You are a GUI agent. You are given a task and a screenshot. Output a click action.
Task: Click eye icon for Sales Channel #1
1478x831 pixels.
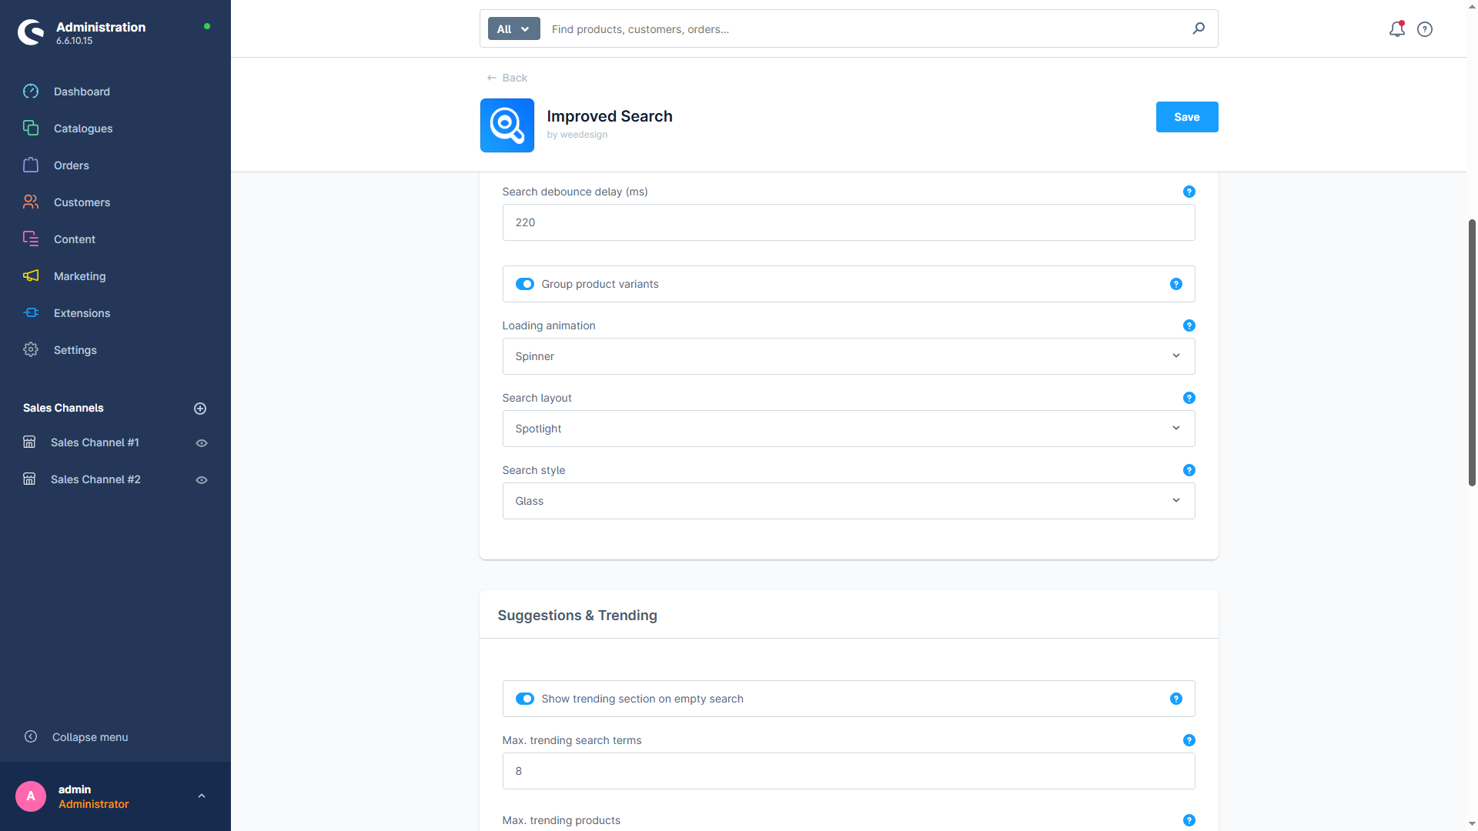point(202,443)
